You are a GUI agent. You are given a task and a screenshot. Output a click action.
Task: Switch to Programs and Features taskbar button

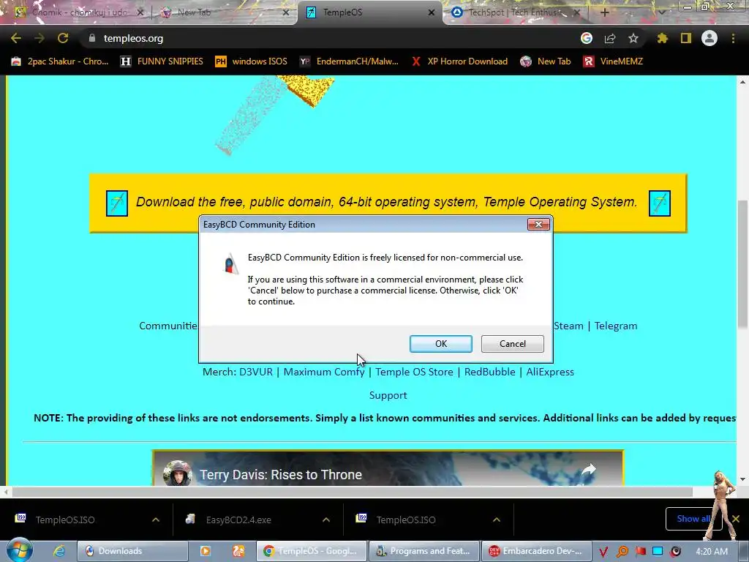point(424,551)
